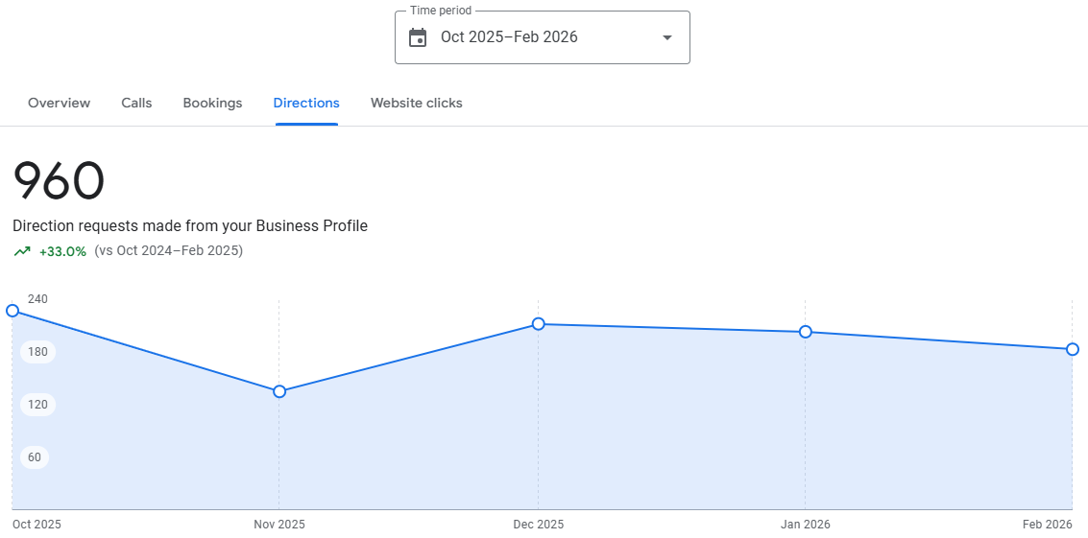
Task: Click the Dec 2025 chart data point
Action: pos(539,324)
